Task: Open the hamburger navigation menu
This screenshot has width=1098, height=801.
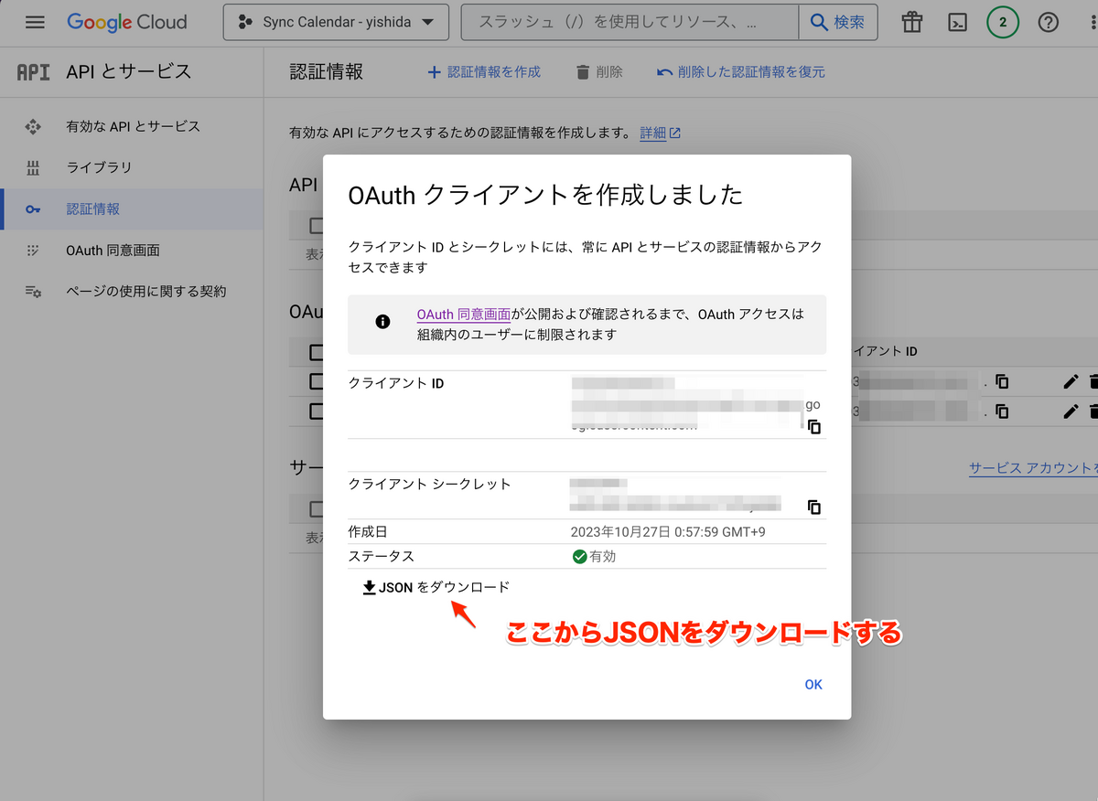Action: pyautogui.click(x=35, y=22)
